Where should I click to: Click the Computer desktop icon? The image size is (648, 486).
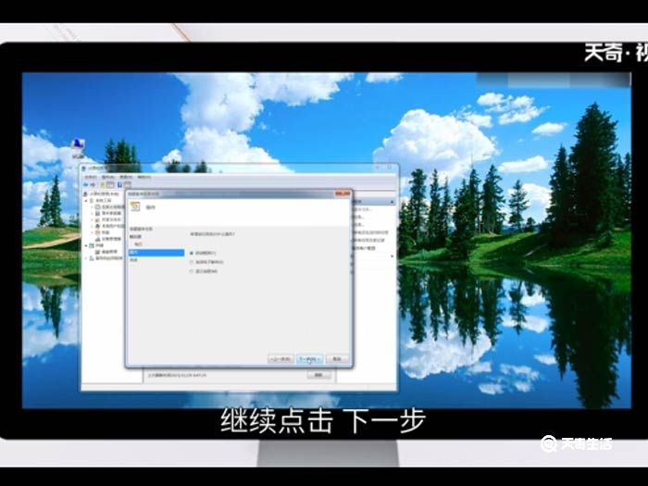pos(78,149)
